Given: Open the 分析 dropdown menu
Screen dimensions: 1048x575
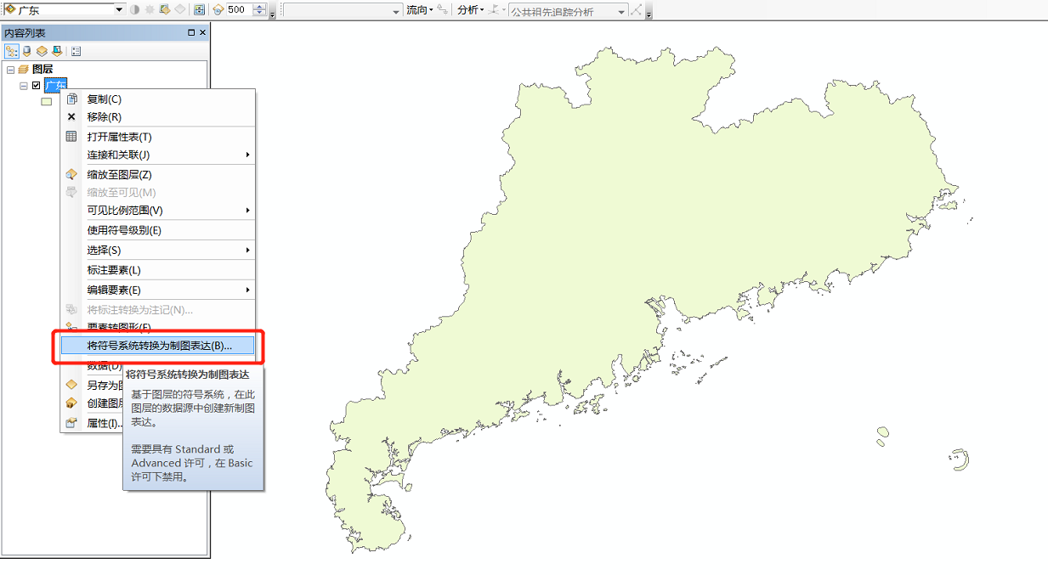Looking at the screenshot, I should pyautogui.click(x=470, y=10).
